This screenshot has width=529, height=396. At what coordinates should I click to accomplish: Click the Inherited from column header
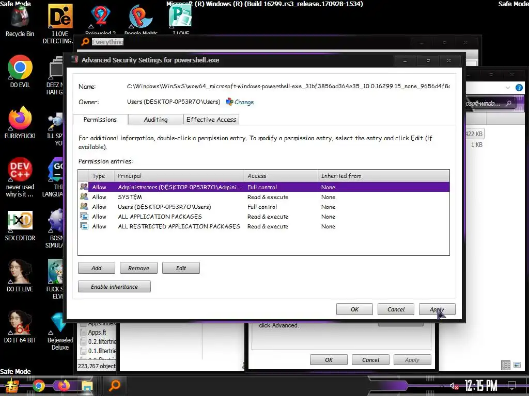point(384,176)
